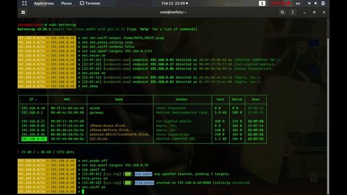Click the terminal search magnifier icon
347x195 pixels.
[282, 12]
